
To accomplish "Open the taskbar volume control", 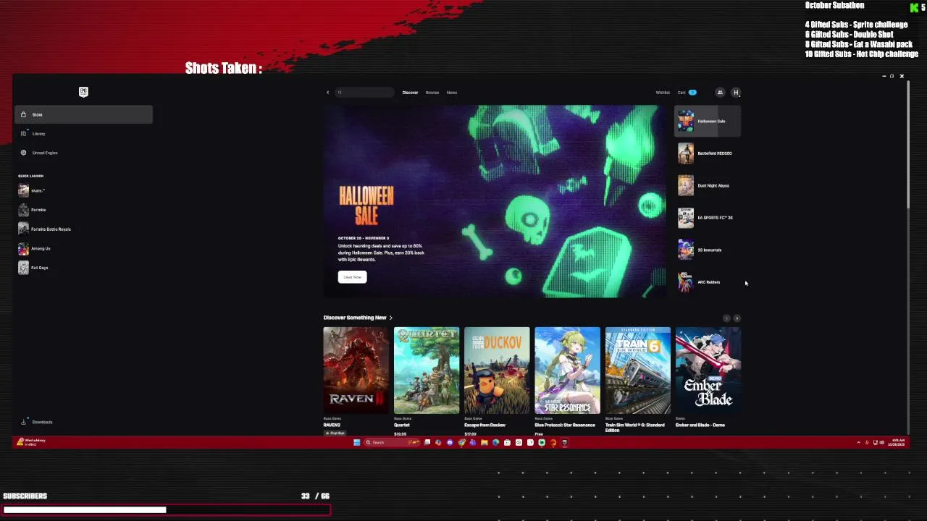I will 881,442.
